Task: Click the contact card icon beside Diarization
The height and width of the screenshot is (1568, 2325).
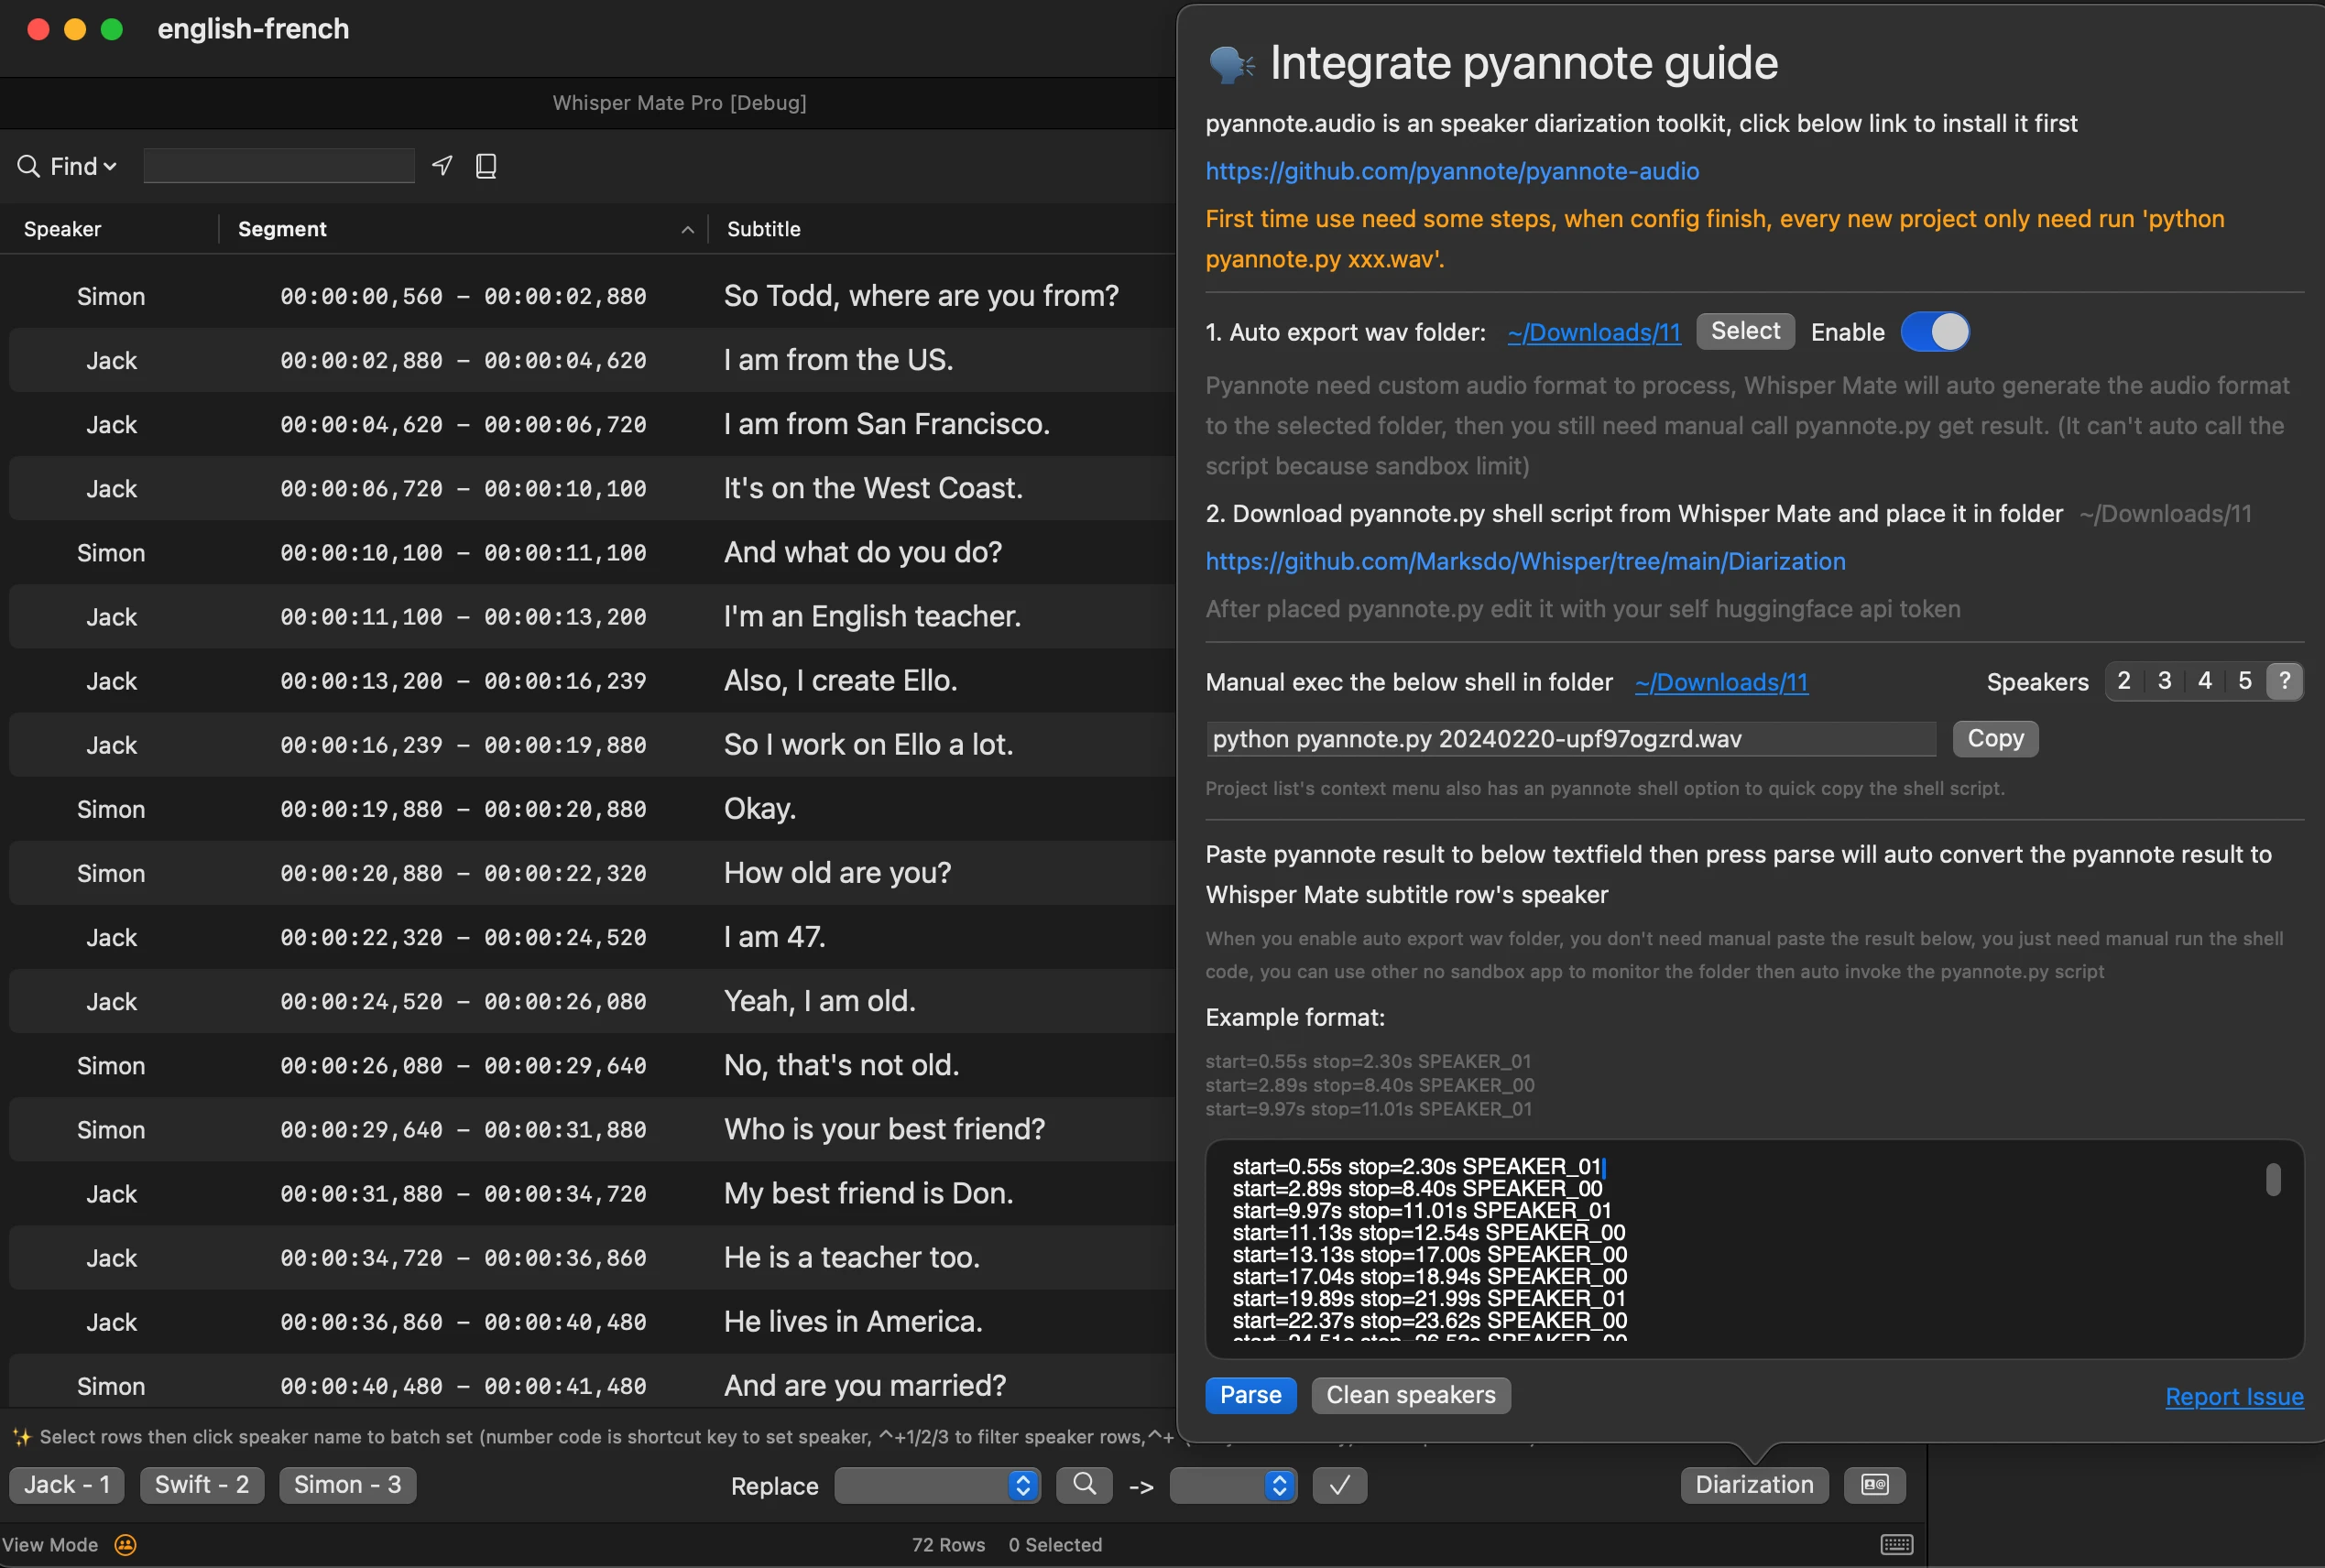Action: click(x=1874, y=1484)
